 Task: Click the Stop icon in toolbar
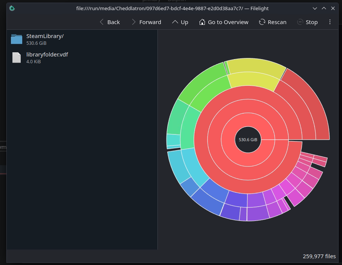click(x=300, y=22)
